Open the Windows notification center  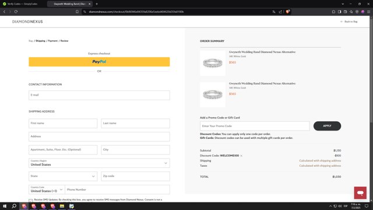[367, 206]
